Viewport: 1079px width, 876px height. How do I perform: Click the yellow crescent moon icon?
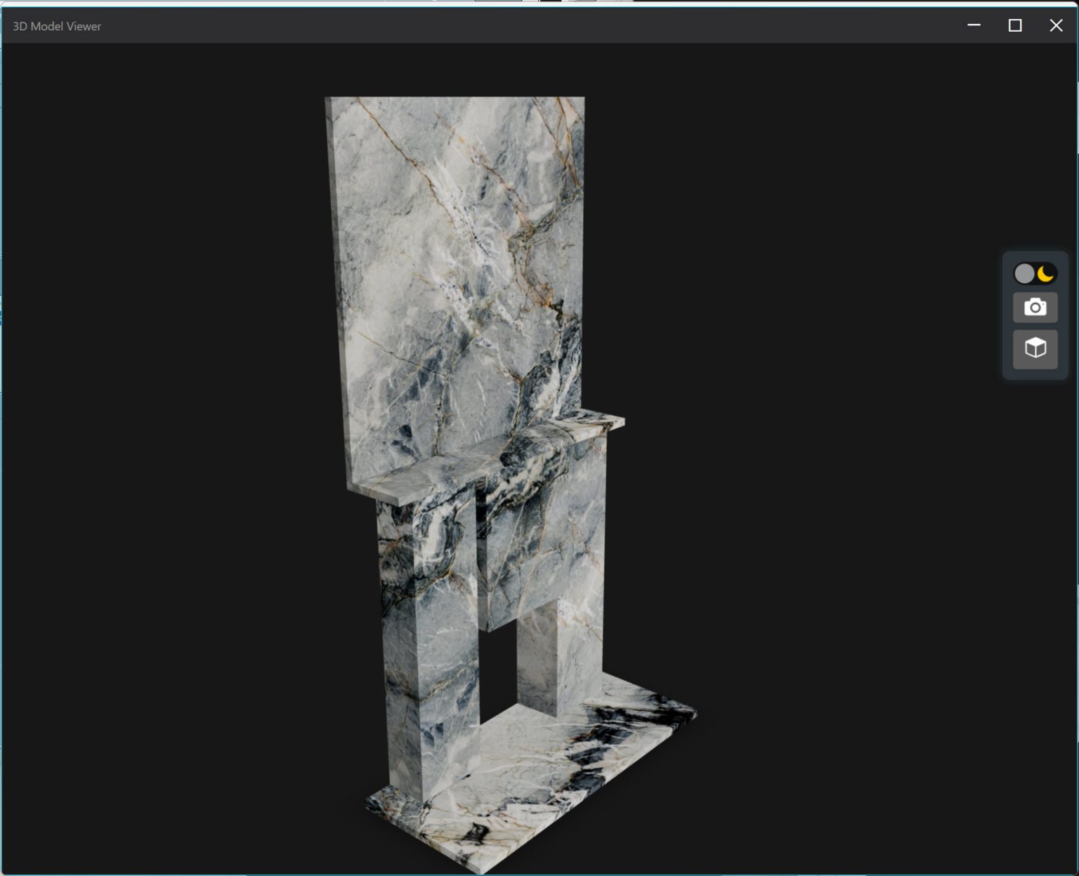coord(1045,273)
